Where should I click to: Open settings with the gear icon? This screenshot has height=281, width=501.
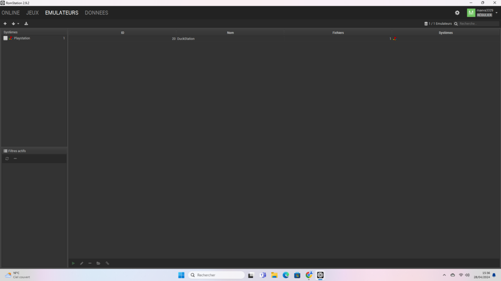point(457,13)
